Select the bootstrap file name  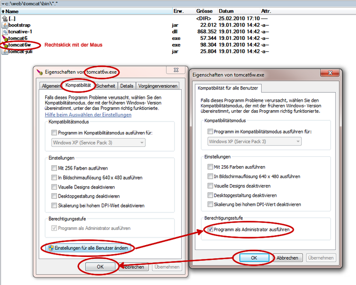tap(20, 25)
